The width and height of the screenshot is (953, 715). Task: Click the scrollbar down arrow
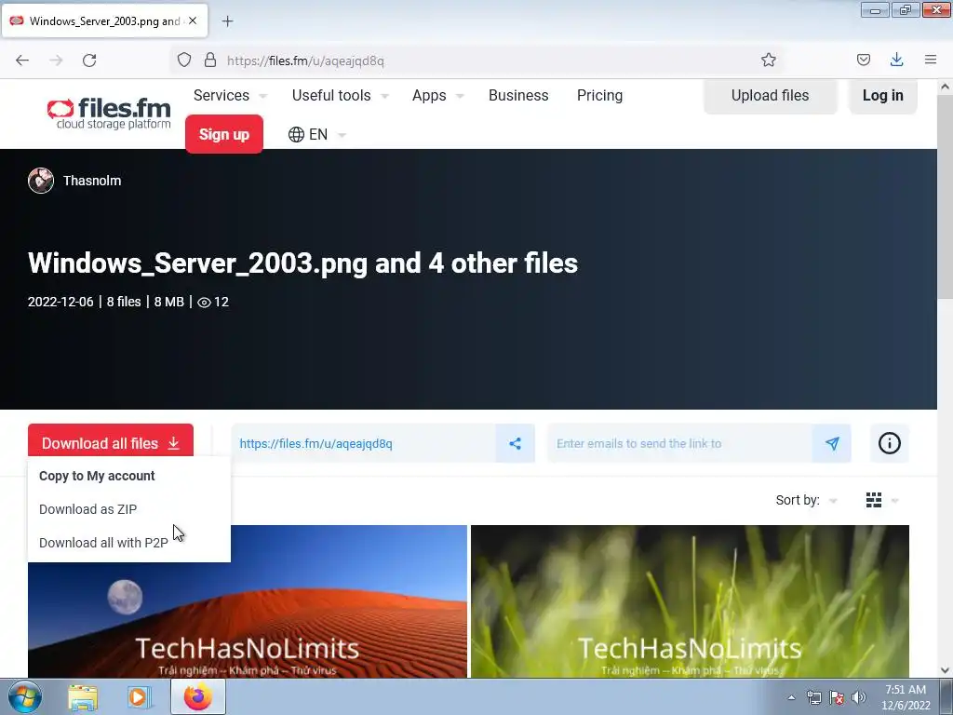(x=945, y=670)
